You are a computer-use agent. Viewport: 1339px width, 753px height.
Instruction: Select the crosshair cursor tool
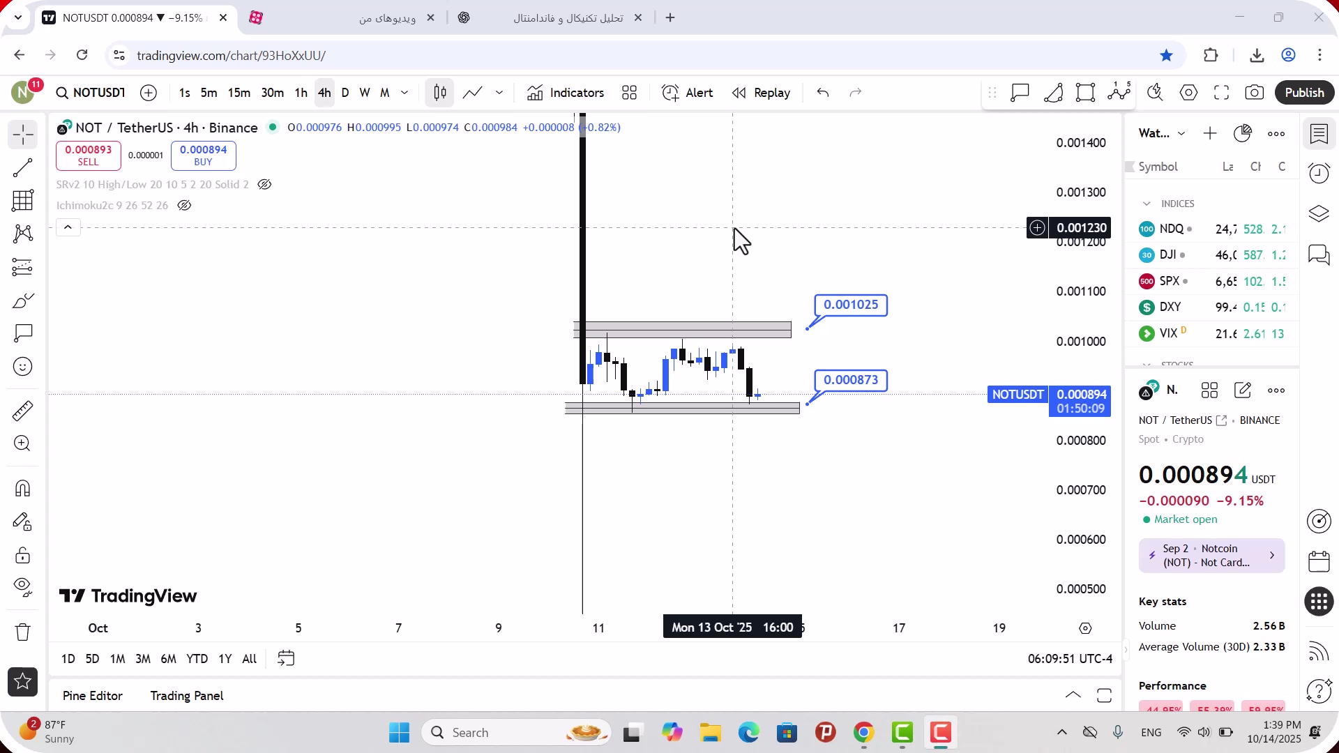point(23,135)
